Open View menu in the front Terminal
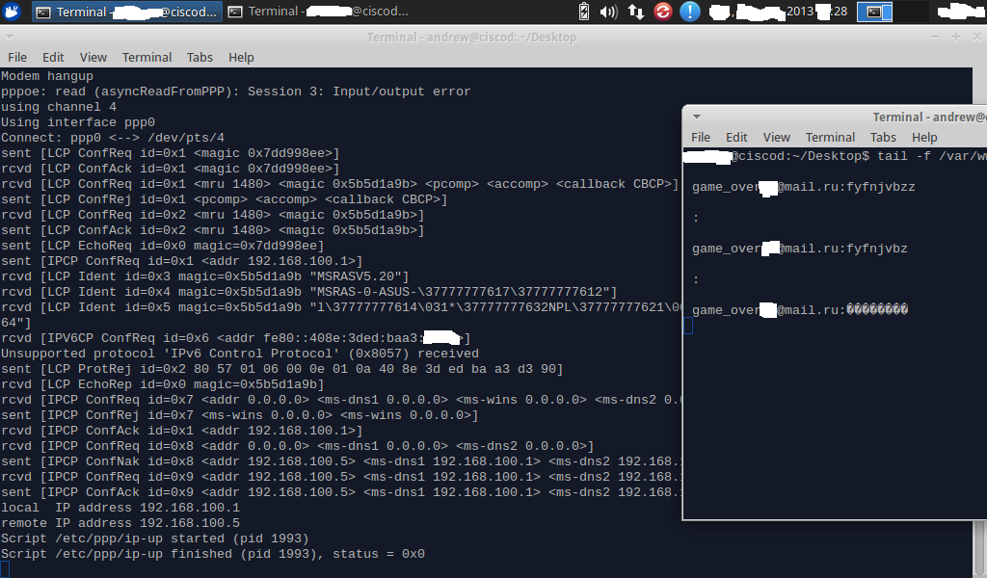987x578 pixels. 776,137
